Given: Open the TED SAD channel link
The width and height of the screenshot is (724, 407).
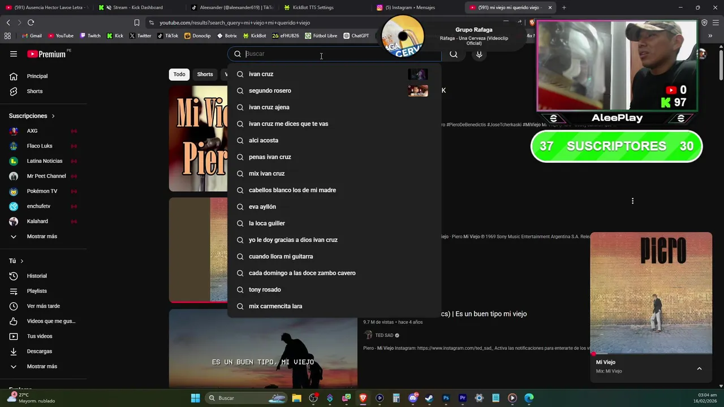Looking at the screenshot, I should [384, 335].
